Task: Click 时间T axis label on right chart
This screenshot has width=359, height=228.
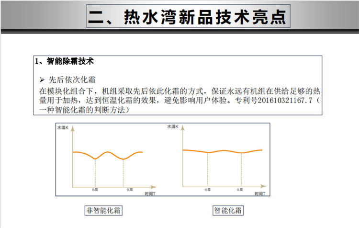Action: (260, 193)
